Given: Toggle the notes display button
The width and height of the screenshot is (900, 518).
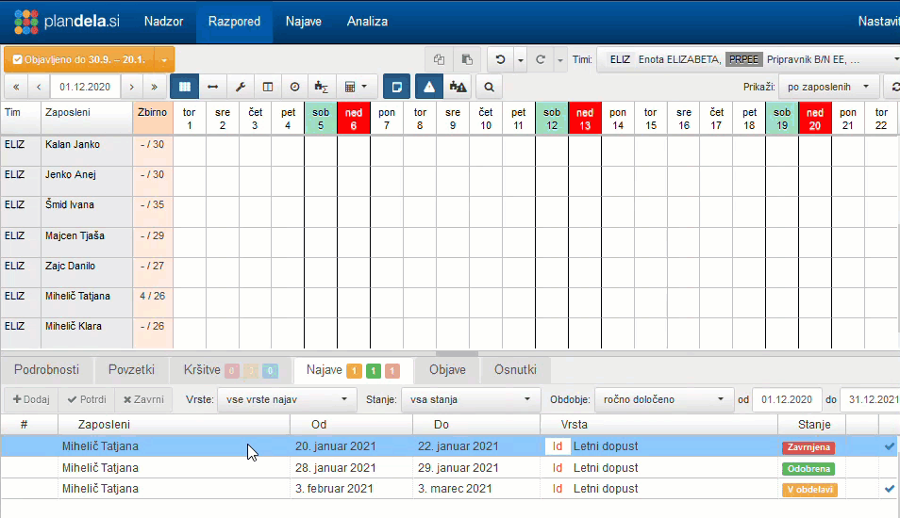Looking at the screenshot, I should pyautogui.click(x=397, y=87).
